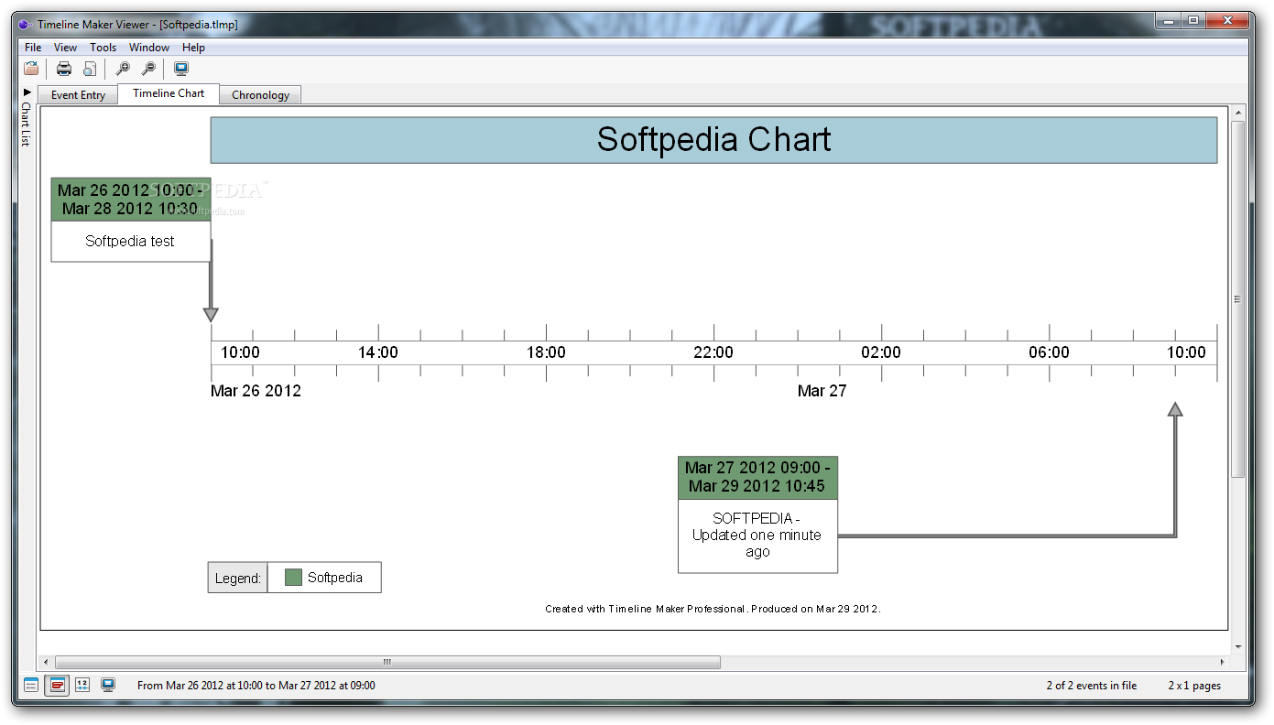The width and height of the screenshot is (1274, 725).
Task: Switch to Event Entry view in status bar
Action: (31, 685)
